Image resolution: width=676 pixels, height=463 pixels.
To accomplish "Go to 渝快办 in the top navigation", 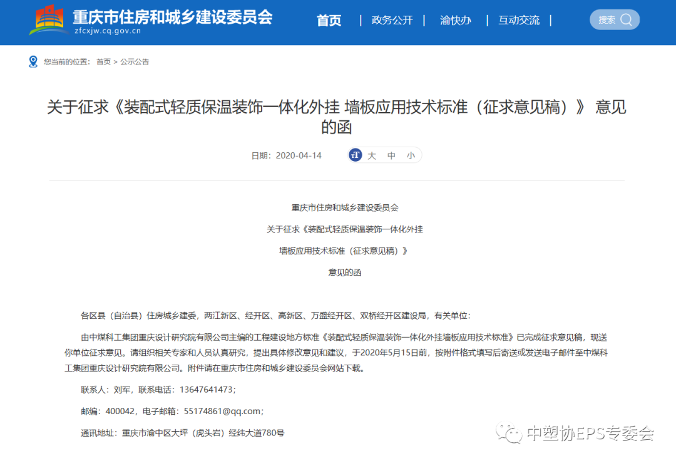I will (x=455, y=21).
